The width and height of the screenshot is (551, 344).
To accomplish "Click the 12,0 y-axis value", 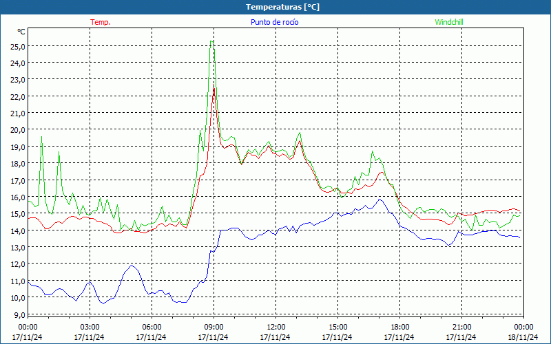I will point(17,264).
